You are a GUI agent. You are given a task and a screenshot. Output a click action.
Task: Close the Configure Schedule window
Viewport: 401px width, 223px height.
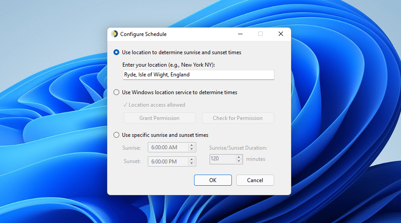(x=281, y=34)
